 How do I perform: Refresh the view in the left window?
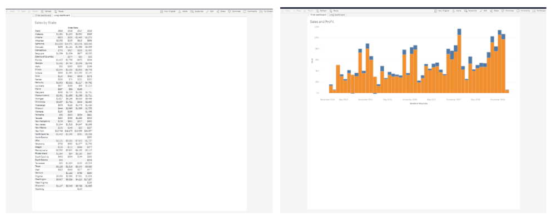[x=46, y=11]
